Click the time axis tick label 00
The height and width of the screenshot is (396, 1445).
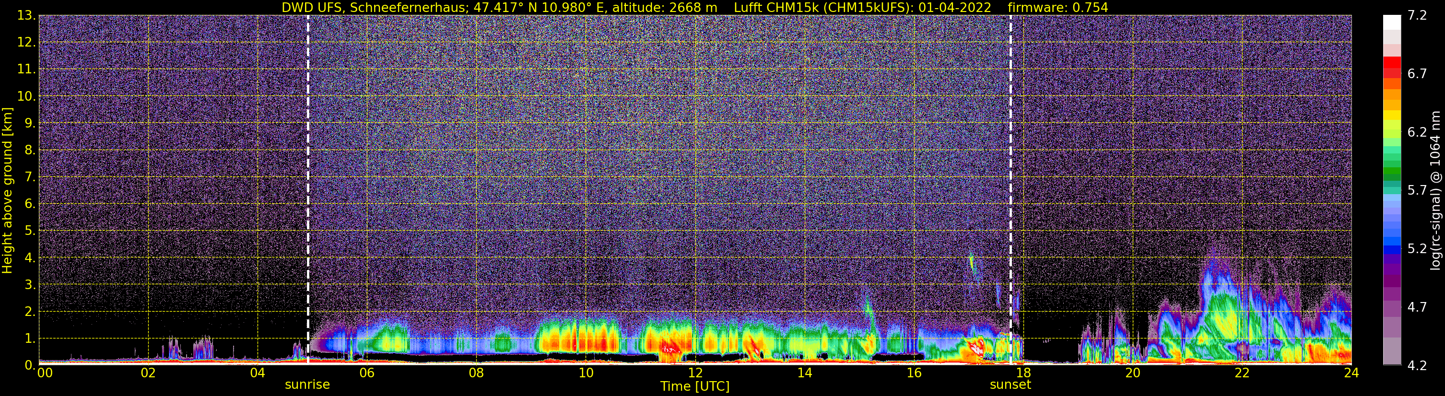click(x=44, y=373)
